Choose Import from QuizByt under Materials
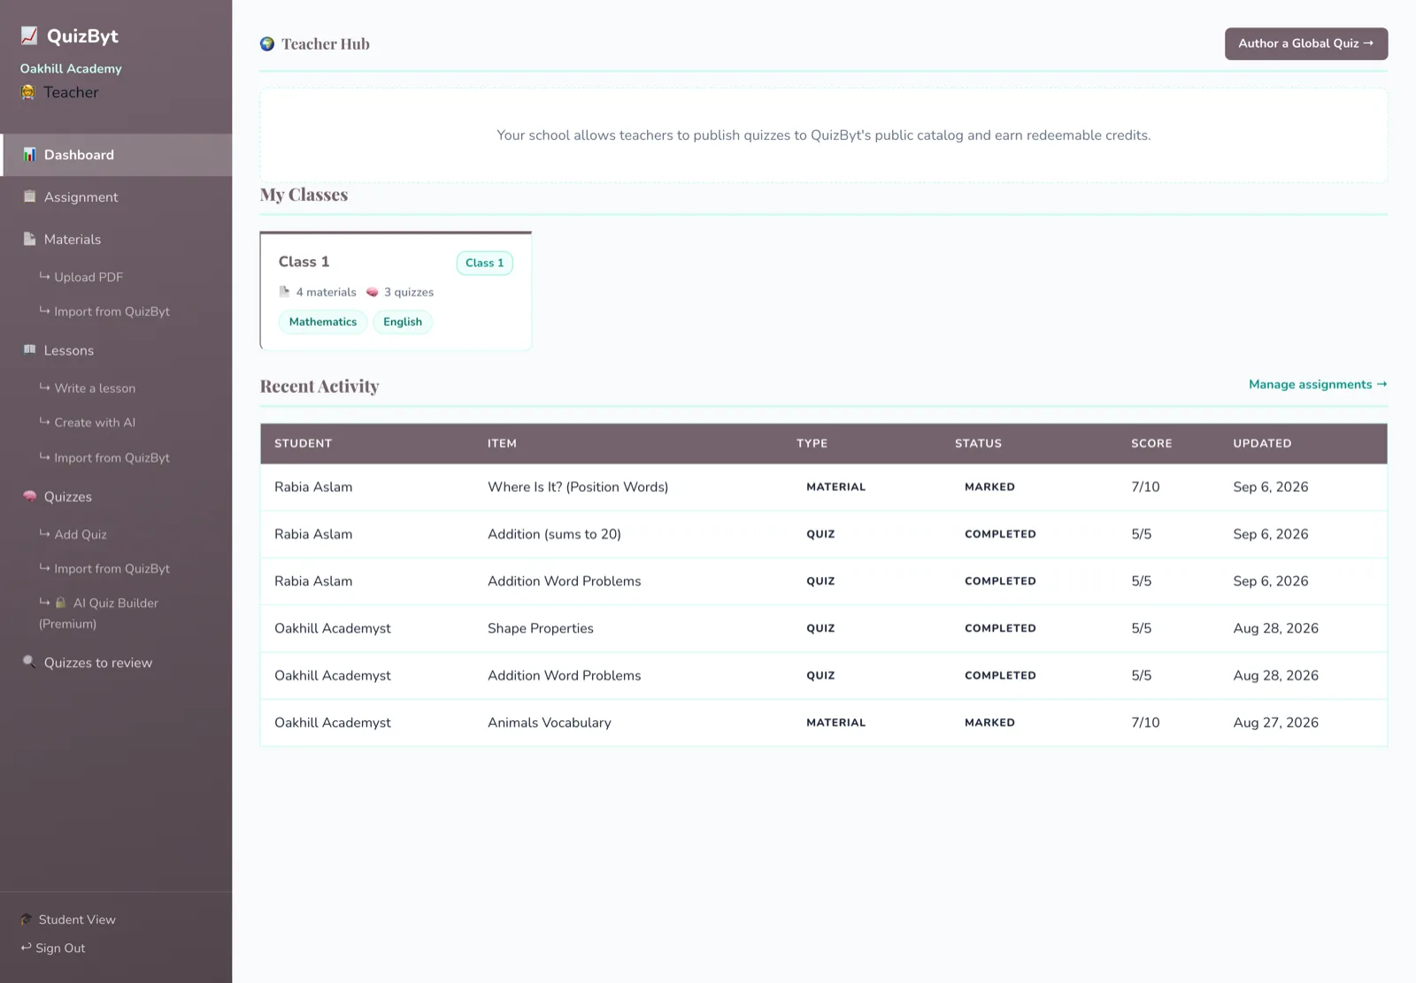The height and width of the screenshot is (983, 1416). 104,311
